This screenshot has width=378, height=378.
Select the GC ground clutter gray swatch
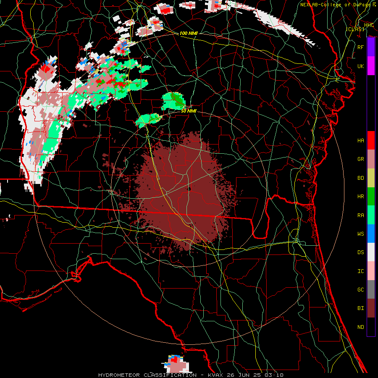[x=371, y=289]
